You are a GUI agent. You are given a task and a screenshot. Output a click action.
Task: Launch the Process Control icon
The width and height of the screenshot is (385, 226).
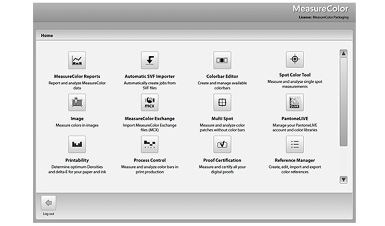coord(150,144)
